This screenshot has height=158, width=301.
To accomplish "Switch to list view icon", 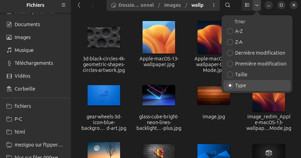I will (x=247, y=5).
